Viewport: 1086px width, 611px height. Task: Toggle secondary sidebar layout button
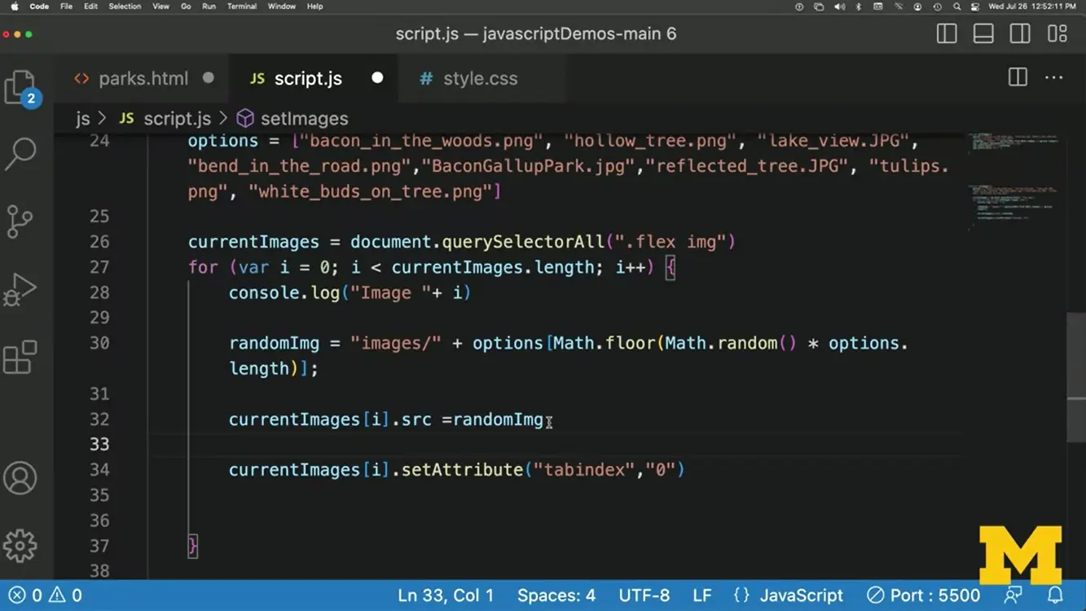tap(1020, 34)
